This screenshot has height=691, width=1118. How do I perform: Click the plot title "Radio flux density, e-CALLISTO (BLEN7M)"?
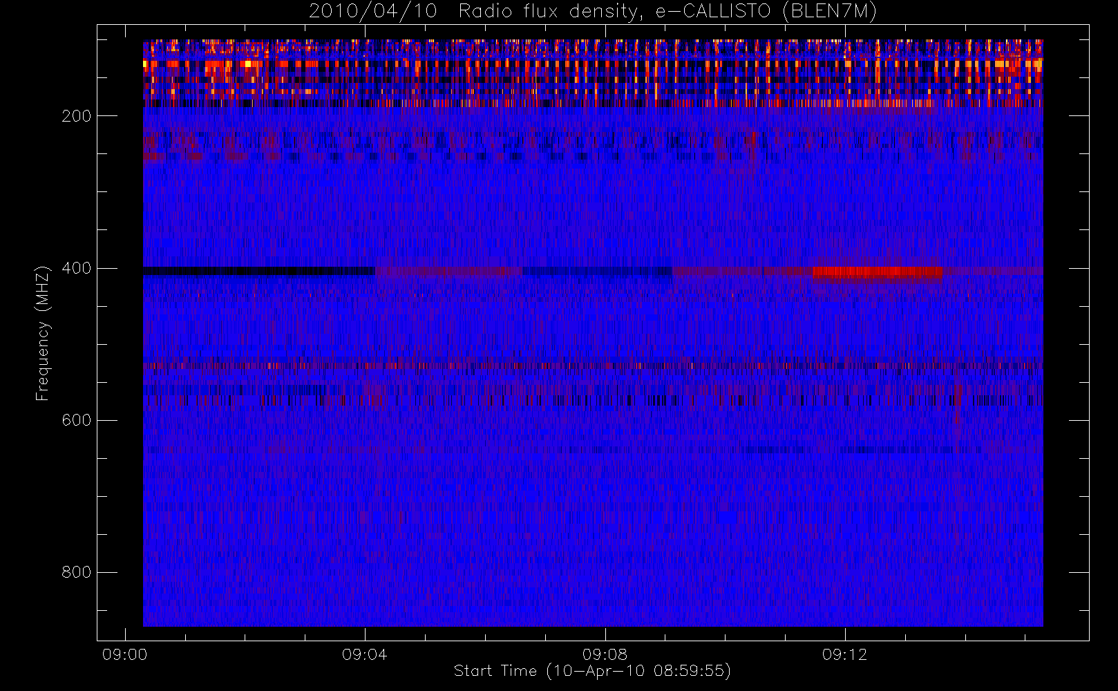(x=667, y=12)
